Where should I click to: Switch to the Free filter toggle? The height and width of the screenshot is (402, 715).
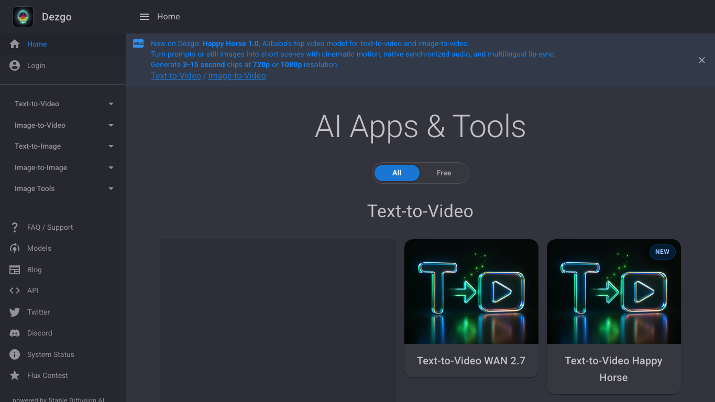(444, 173)
